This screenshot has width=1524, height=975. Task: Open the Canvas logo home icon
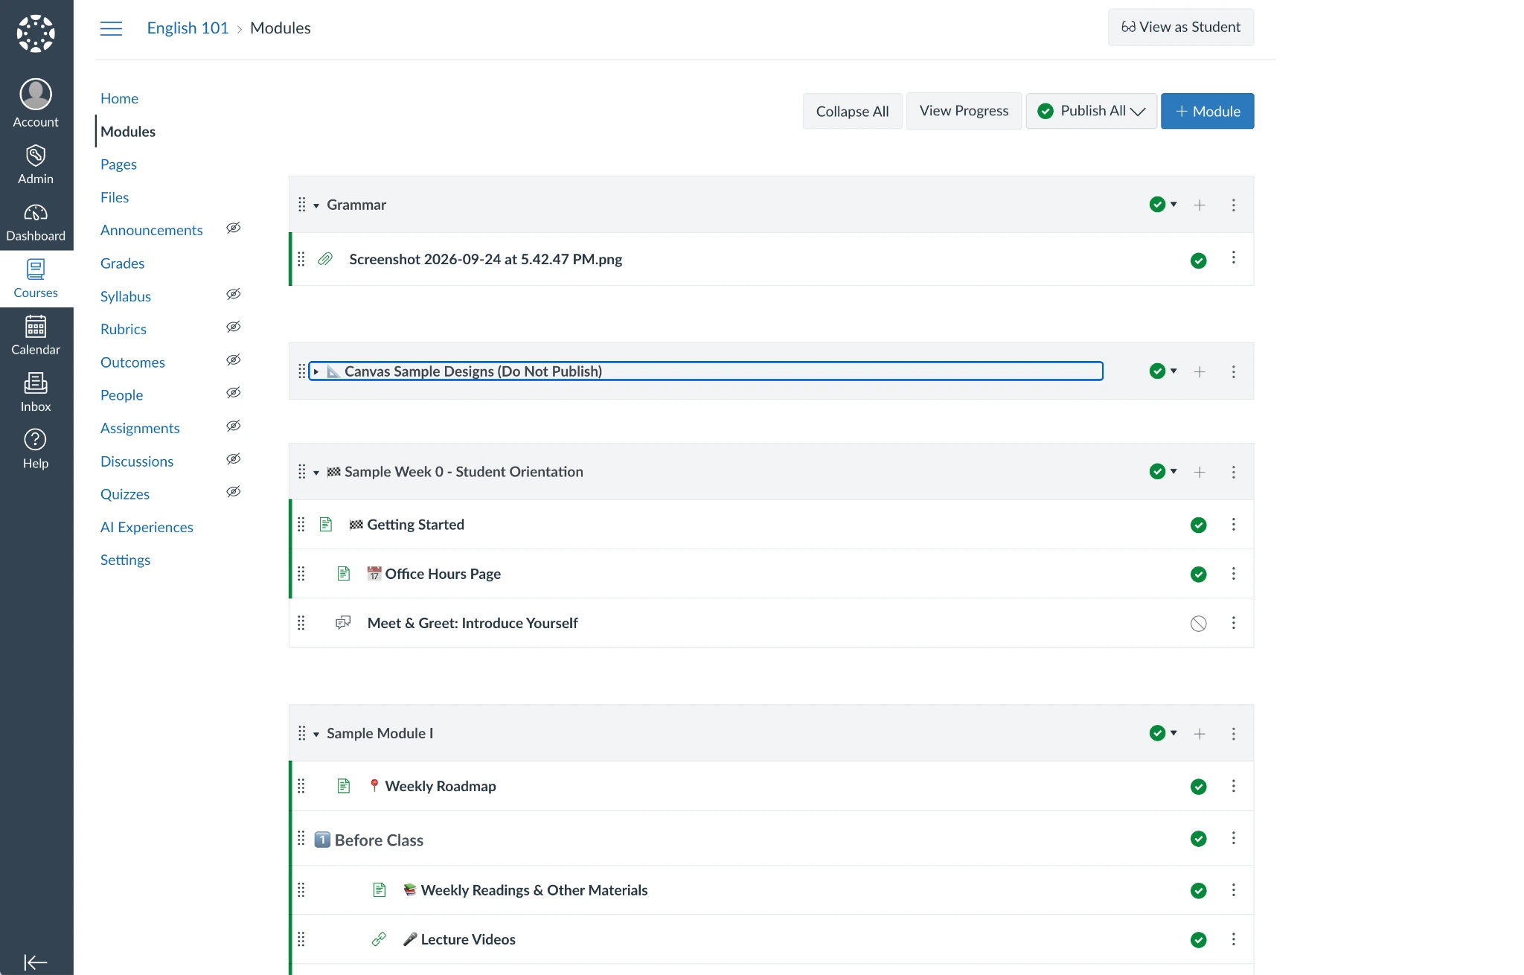[36, 33]
